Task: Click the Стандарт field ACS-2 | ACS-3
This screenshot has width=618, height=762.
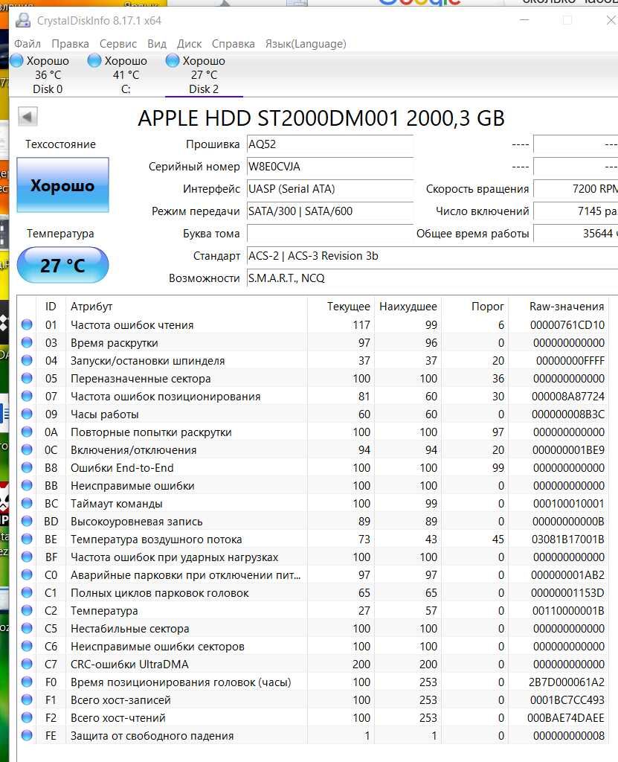Action: tap(432, 256)
